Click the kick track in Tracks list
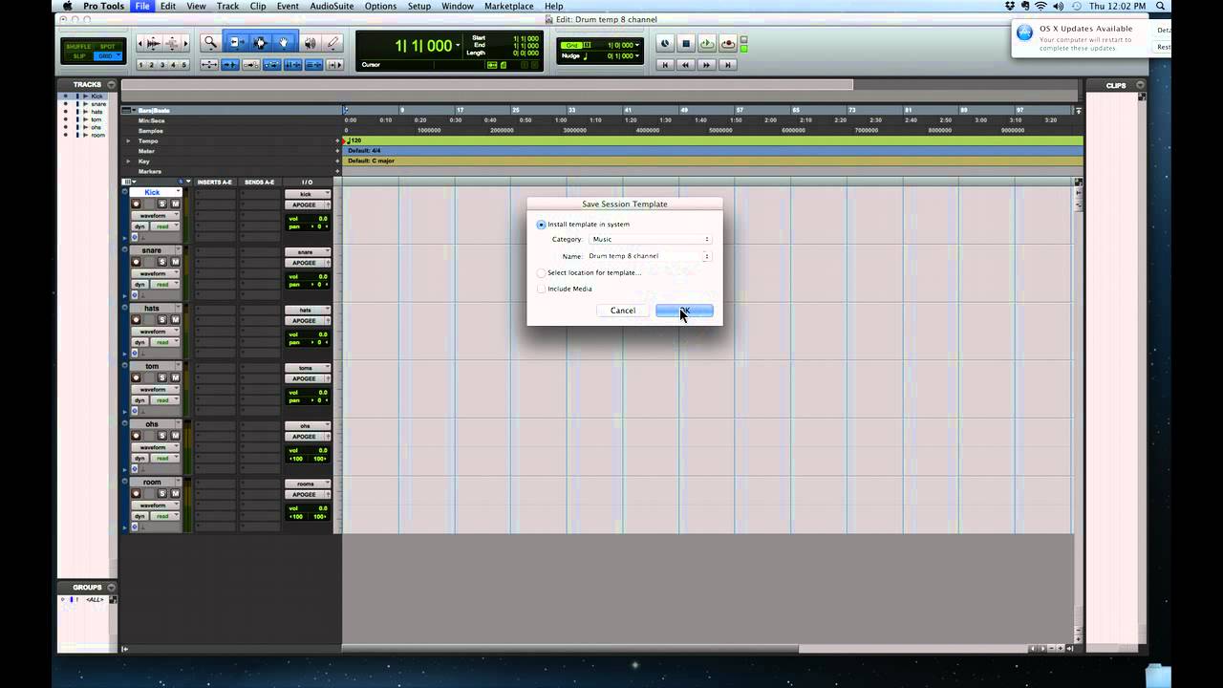The width and height of the screenshot is (1223, 688). point(97,97)
